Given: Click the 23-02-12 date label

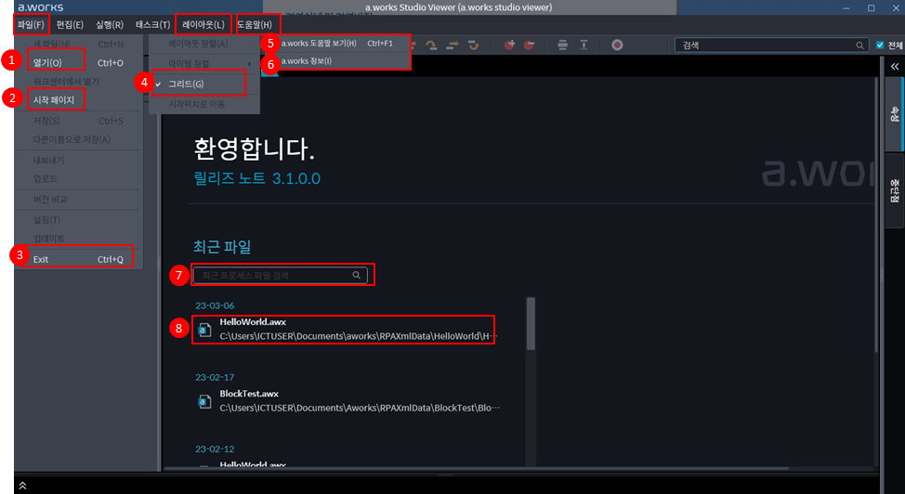Looking at the screenshot, I should coord(215,448).
